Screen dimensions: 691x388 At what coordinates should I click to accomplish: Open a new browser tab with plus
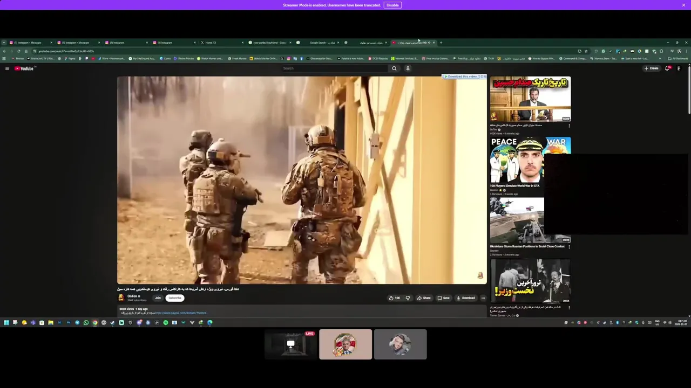coord(441,43)
